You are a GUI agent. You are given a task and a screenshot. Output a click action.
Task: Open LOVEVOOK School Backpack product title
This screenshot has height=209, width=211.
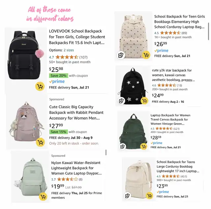coord(77,37)
